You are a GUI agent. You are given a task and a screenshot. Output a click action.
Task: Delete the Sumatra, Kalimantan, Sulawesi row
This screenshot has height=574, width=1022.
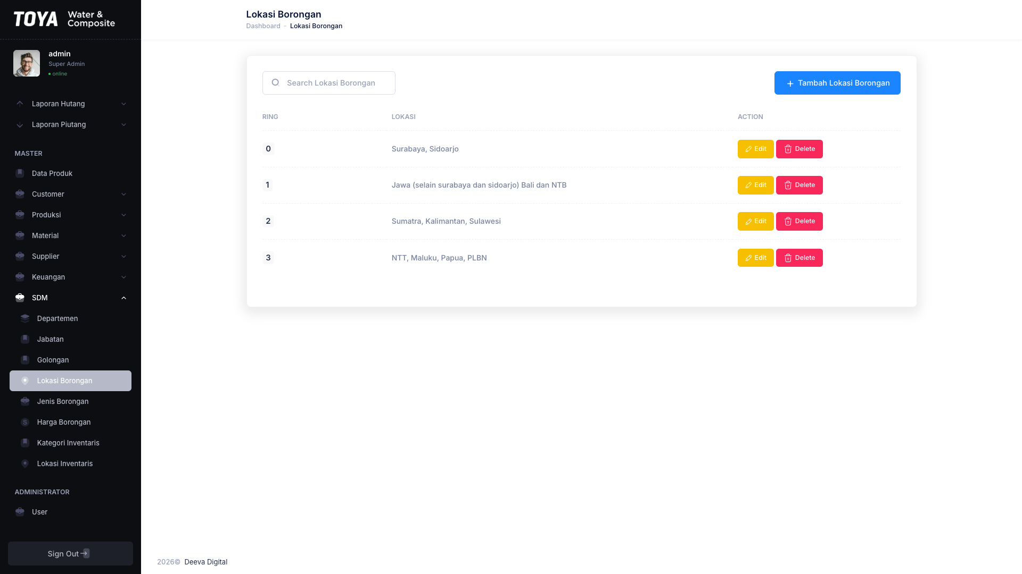click(x=799, y=221)
